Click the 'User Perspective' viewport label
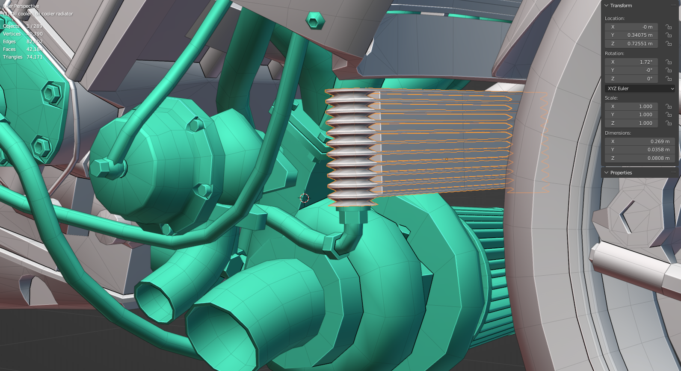 pyautogui.click(x=21, y=6)
